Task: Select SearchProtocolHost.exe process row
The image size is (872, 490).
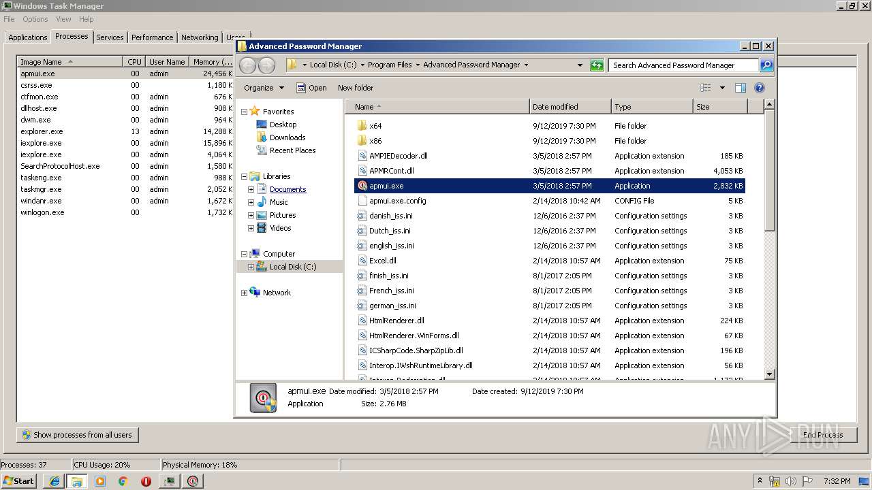Action: pos(125,166)
